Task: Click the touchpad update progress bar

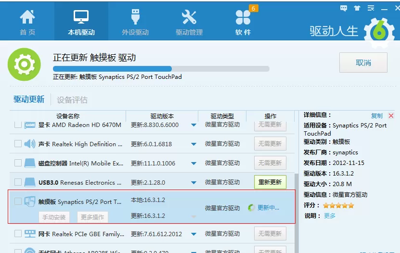Action: click(161, 69)
